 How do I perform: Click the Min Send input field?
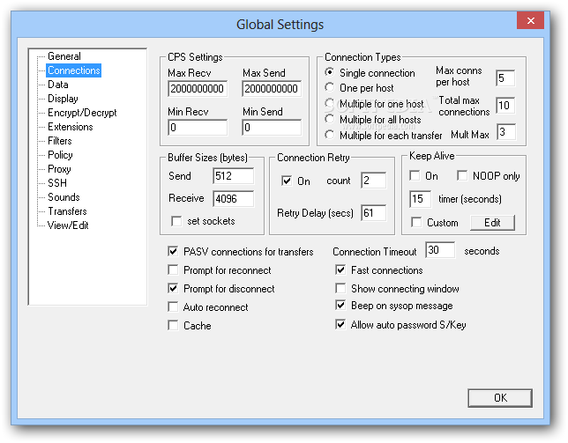click(x=272, y=128)
